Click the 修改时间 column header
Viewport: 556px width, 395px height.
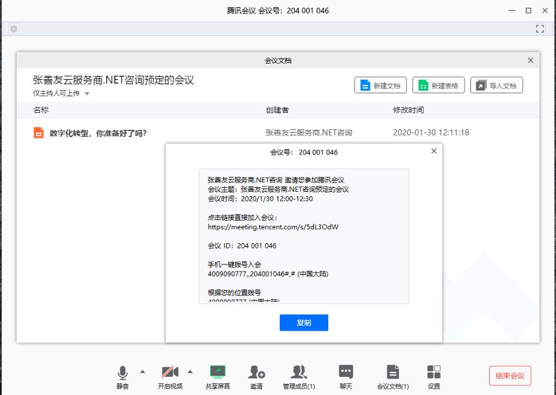pyautogui.click(x=408, y=110)
